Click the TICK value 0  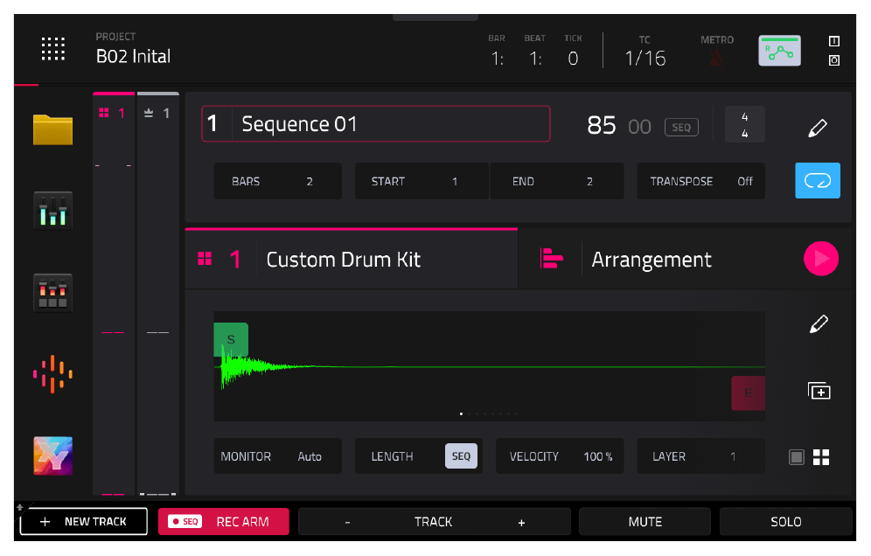pos(574,59)
